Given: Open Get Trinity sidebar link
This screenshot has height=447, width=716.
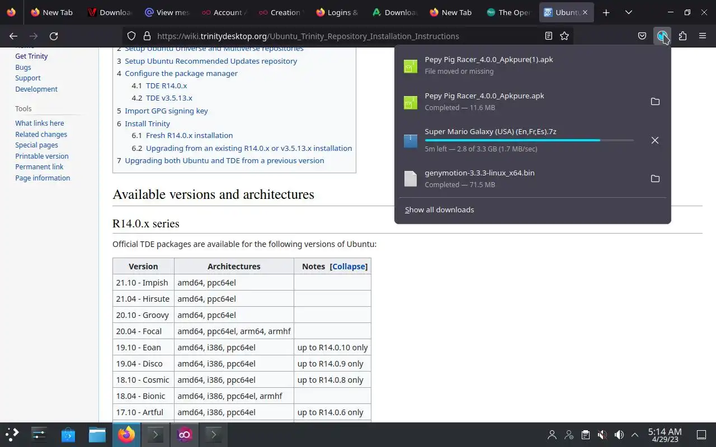Looking at the screenshot, I should coord(31,56).
